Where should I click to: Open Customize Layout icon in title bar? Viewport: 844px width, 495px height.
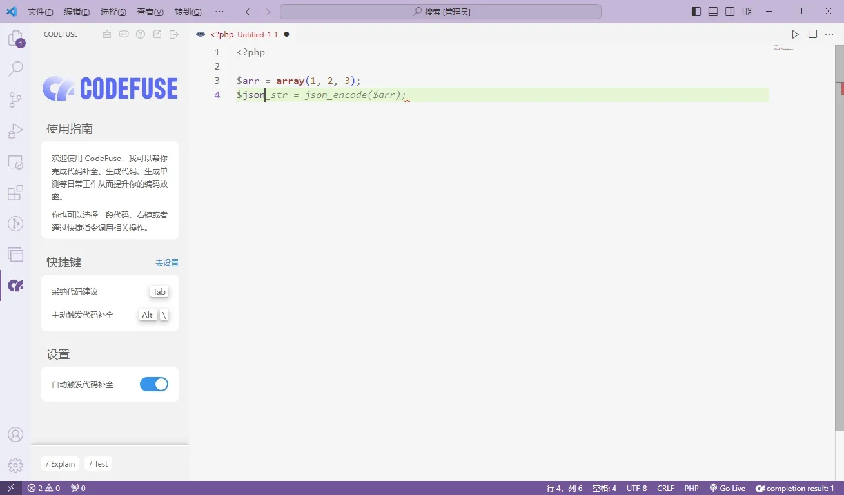coord(747,12)
